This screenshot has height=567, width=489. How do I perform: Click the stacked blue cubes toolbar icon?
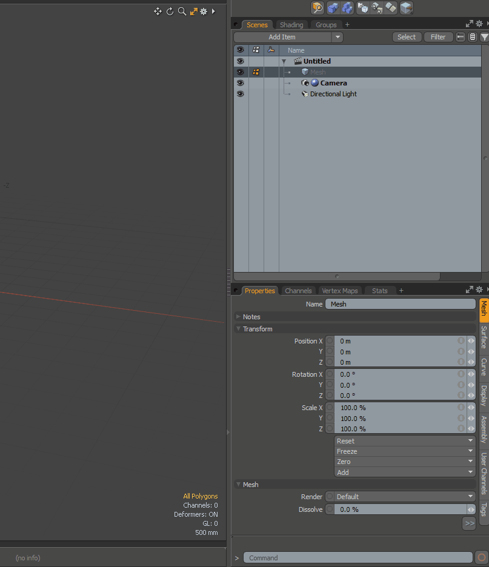click(347, 8)
